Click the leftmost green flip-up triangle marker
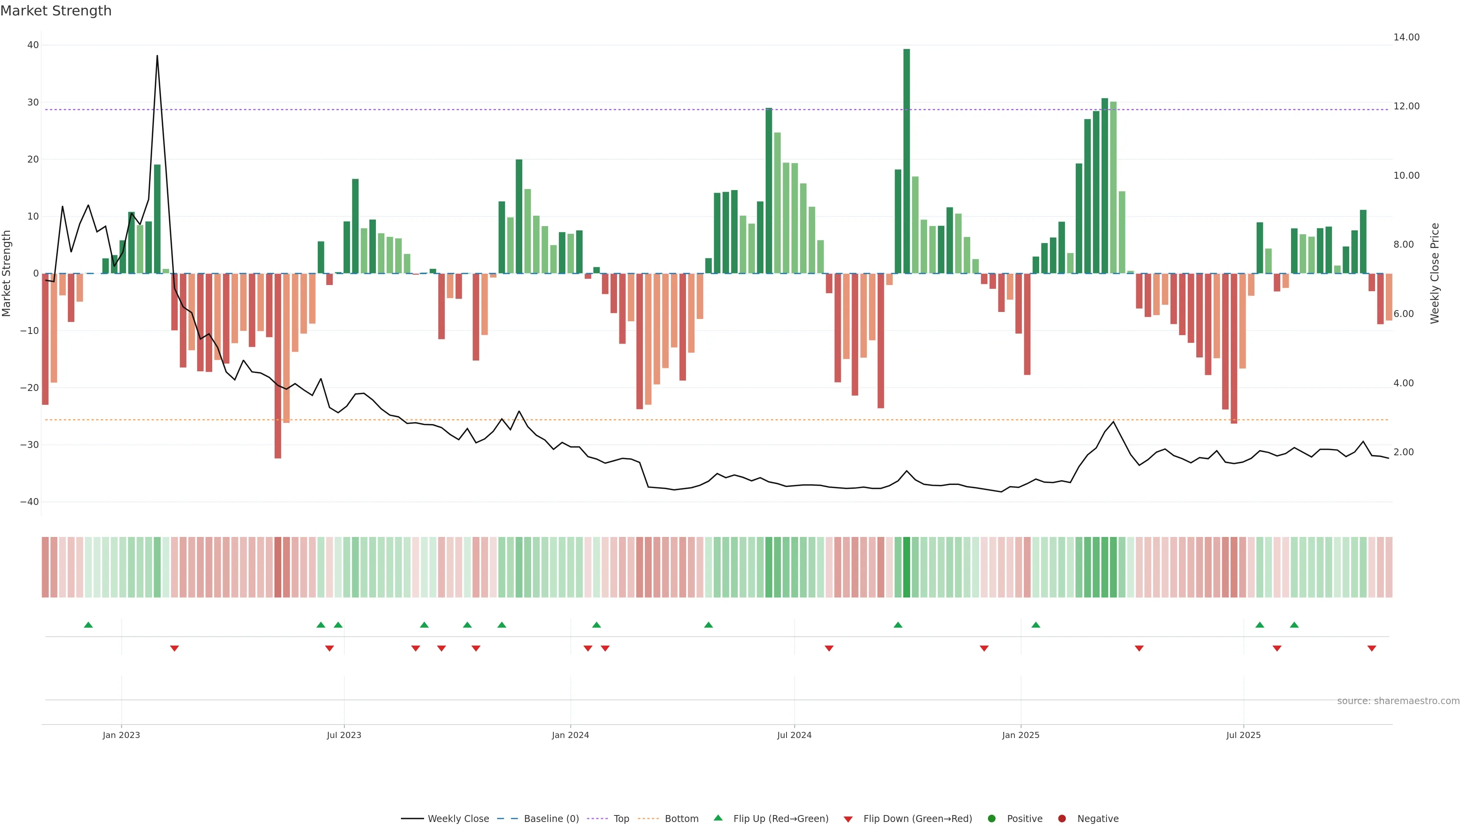 tap(89, 625)
